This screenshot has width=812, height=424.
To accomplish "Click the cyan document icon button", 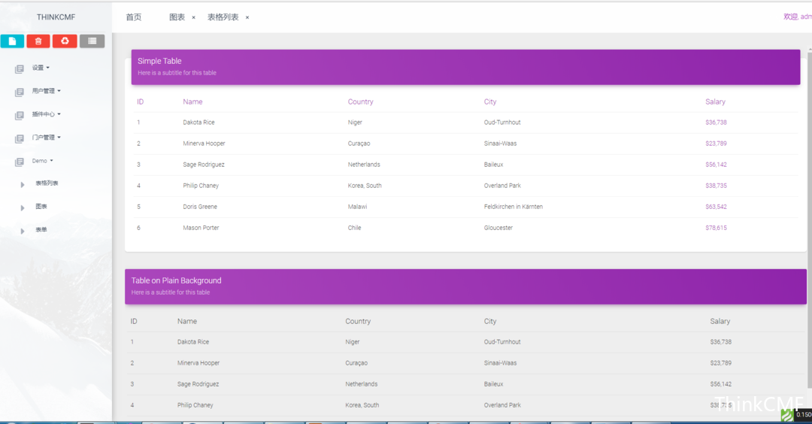I will click(12, 41).
